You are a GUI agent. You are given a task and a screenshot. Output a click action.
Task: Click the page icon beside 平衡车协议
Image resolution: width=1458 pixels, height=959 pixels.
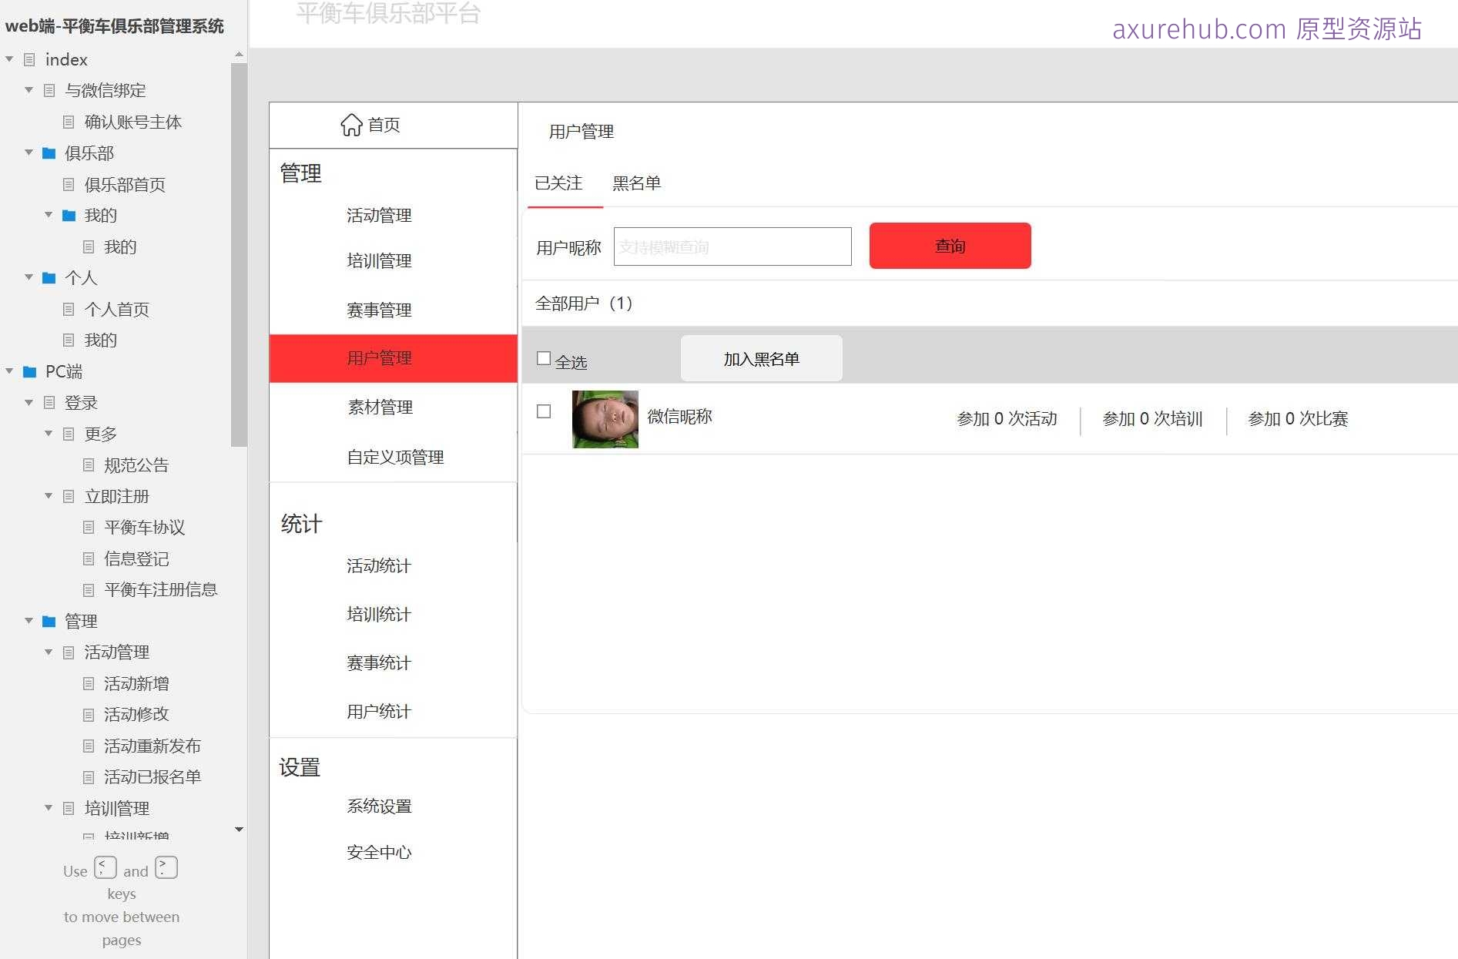tap(89, 528)
